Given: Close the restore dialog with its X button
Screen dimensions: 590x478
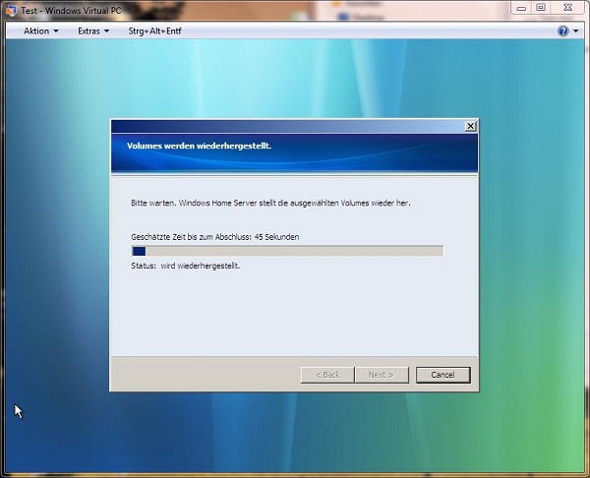Looking at the screenshot, I should [x=470, y=126].
